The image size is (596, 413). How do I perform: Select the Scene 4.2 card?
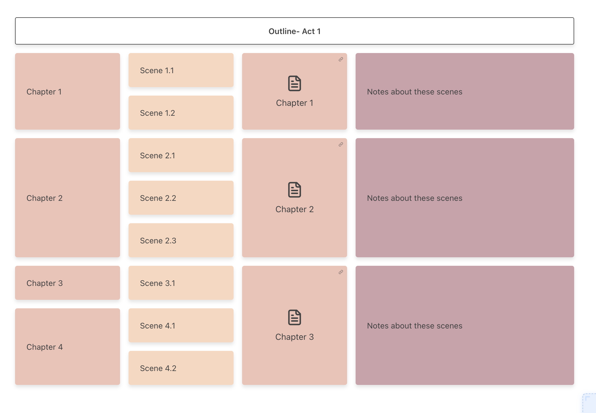[x=181, y=368]
